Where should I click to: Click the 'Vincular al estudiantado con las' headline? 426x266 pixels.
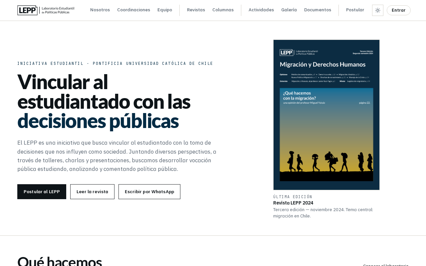pyautogui.click(x=104, y=91)
